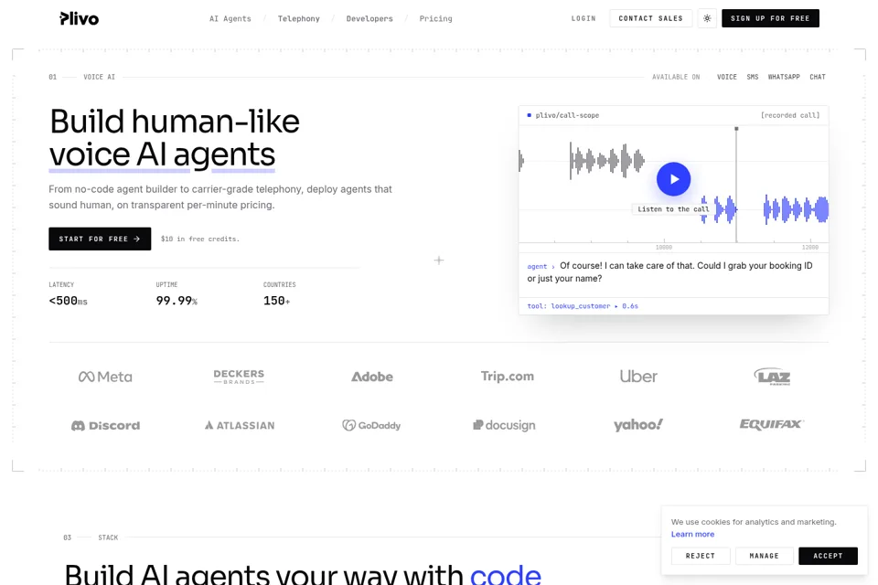
Task: Click the 'Listen to the call' label
Action: point(673,209)
